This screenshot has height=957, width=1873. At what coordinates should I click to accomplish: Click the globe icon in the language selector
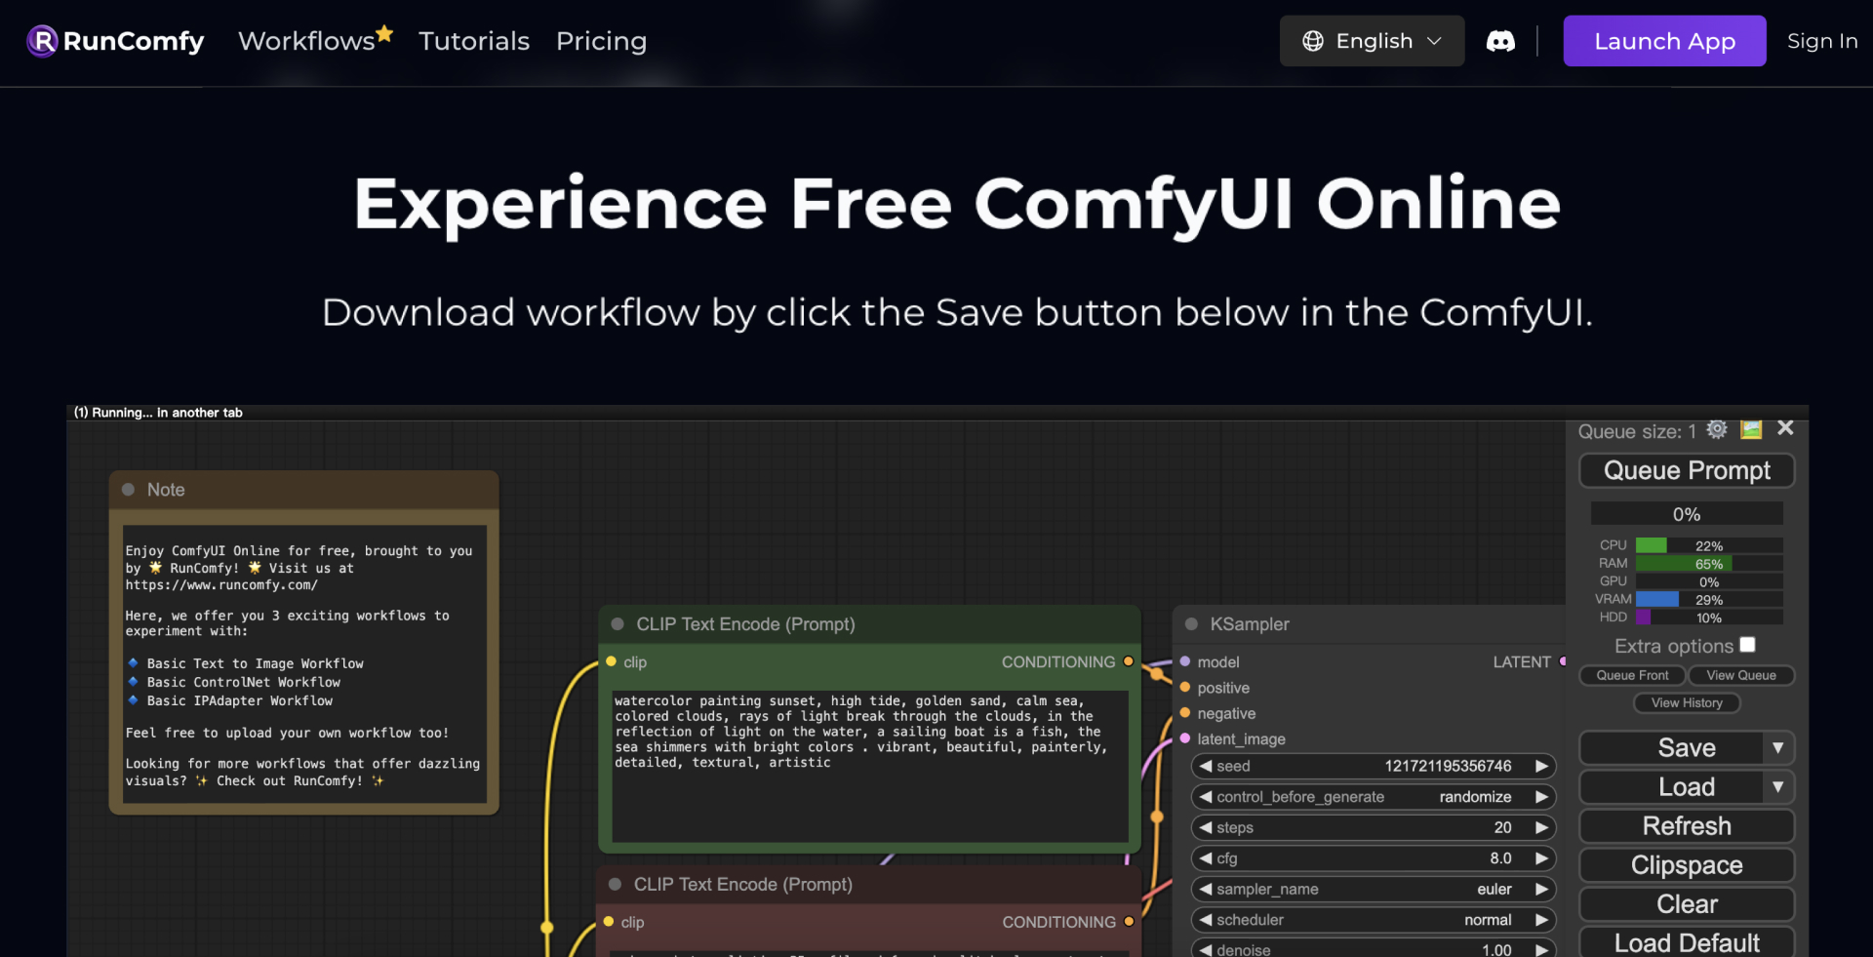1314,41
